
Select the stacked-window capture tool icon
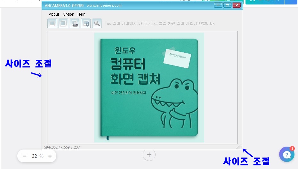pyautogui.click(x=63, y=23)
